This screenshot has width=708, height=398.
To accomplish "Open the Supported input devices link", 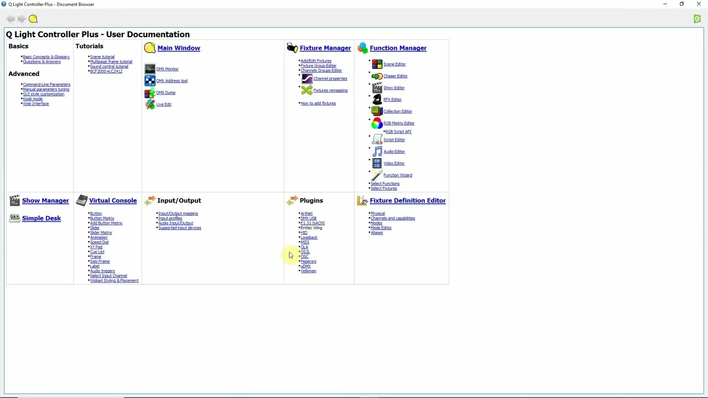I will tap(180, 228).
